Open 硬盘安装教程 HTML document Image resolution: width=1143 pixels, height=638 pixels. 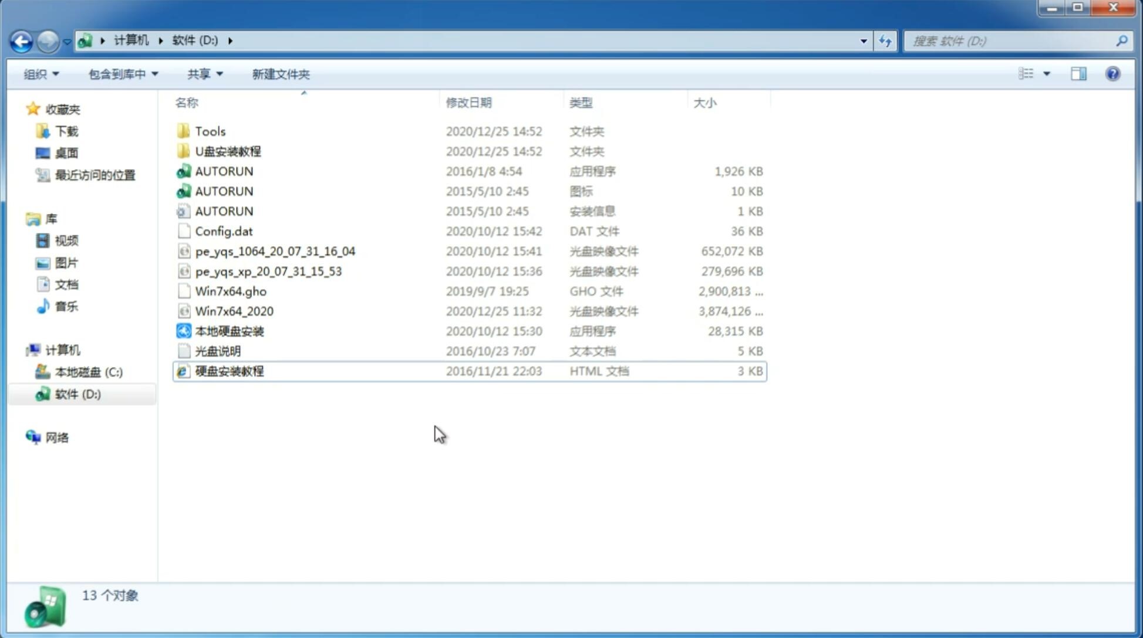point(229,371)
